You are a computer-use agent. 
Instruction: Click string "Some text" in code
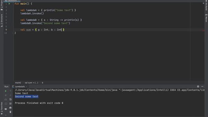[x=64, y=10]
